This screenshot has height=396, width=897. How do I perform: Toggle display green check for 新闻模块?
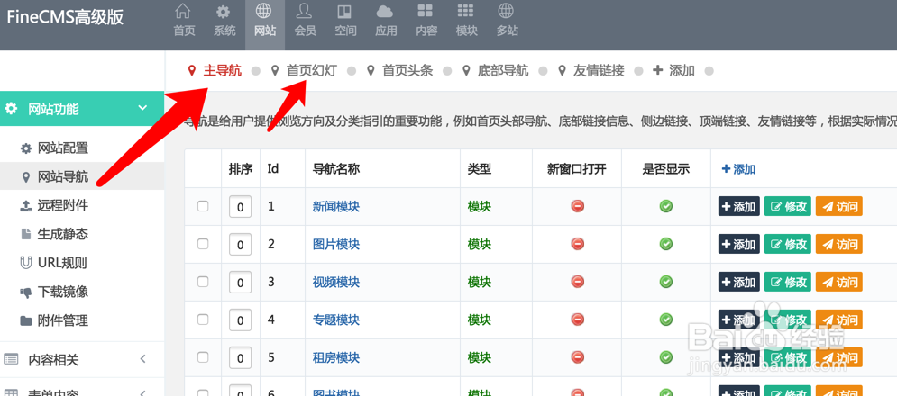[666, 206]
